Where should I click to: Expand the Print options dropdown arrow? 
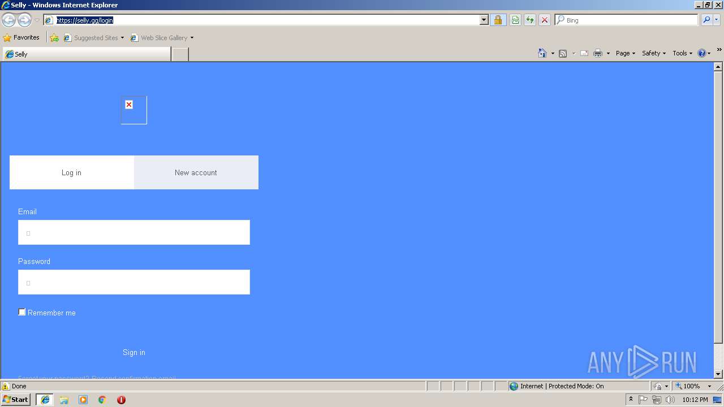click(608, 53)
